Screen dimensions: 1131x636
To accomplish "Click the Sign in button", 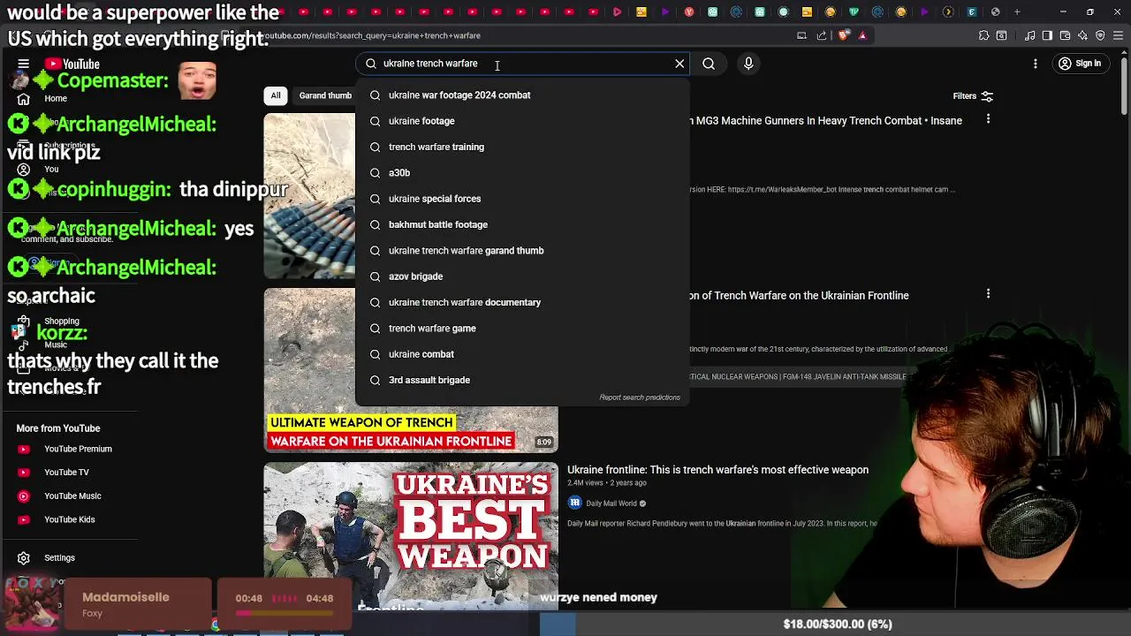I will pos(1080,64).
